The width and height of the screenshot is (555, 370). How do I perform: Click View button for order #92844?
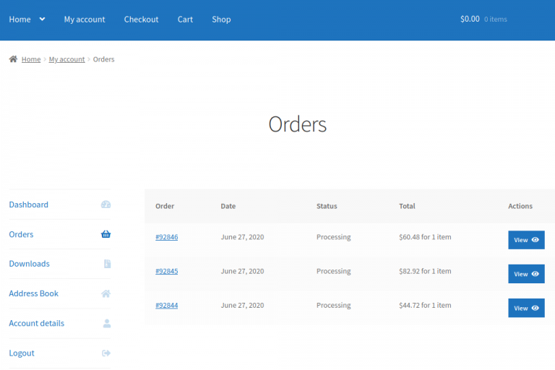pyautogui.click(x=526, y=308)
